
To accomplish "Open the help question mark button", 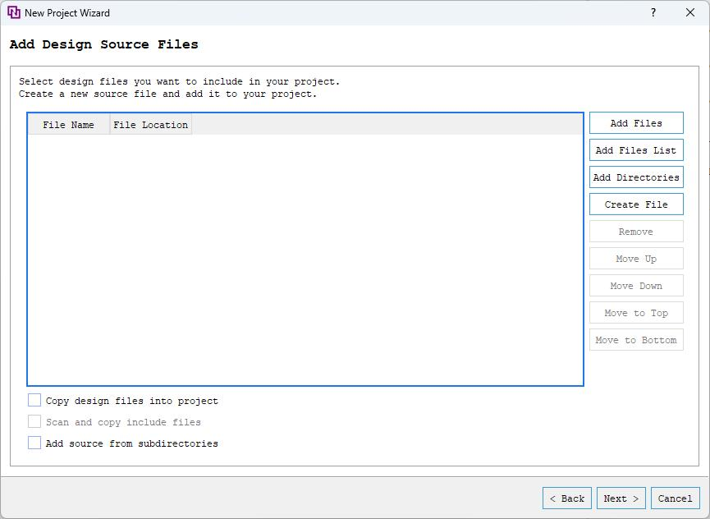I will click(653, 13).
